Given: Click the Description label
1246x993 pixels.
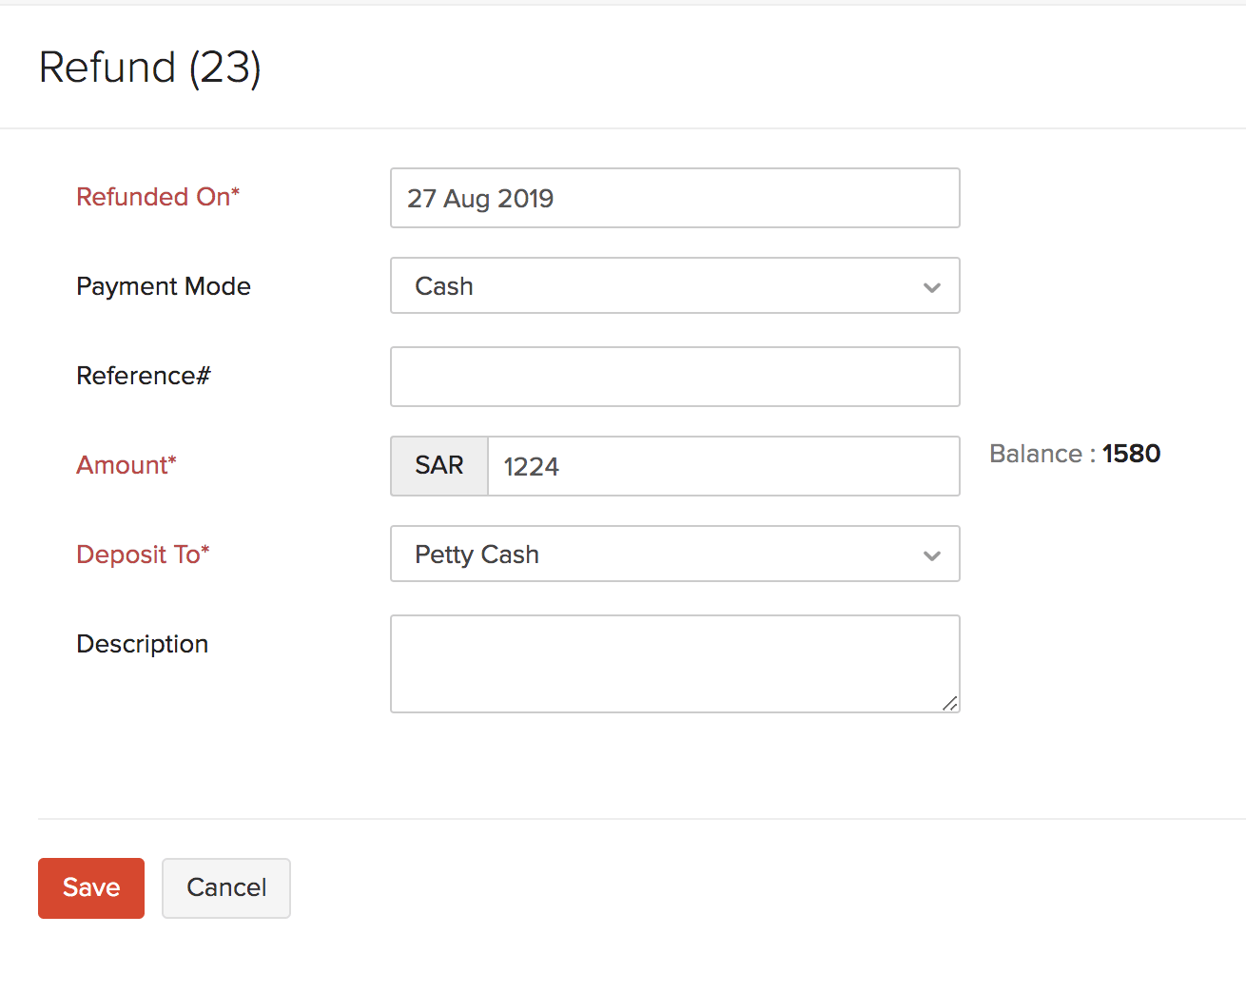Looking at the screenshot, I should (x=143, y=644).
